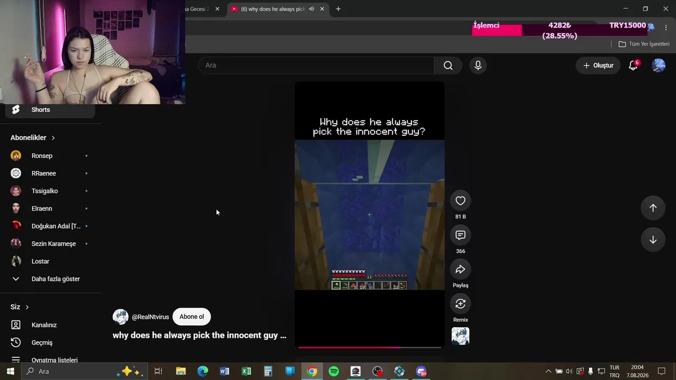
Task: Expand the Abonelikler section
Action: pos(33,138)
